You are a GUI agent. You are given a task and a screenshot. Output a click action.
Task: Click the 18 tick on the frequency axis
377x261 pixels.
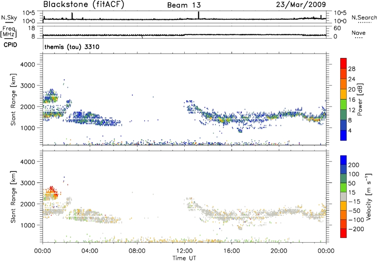(x=31, y=28)
